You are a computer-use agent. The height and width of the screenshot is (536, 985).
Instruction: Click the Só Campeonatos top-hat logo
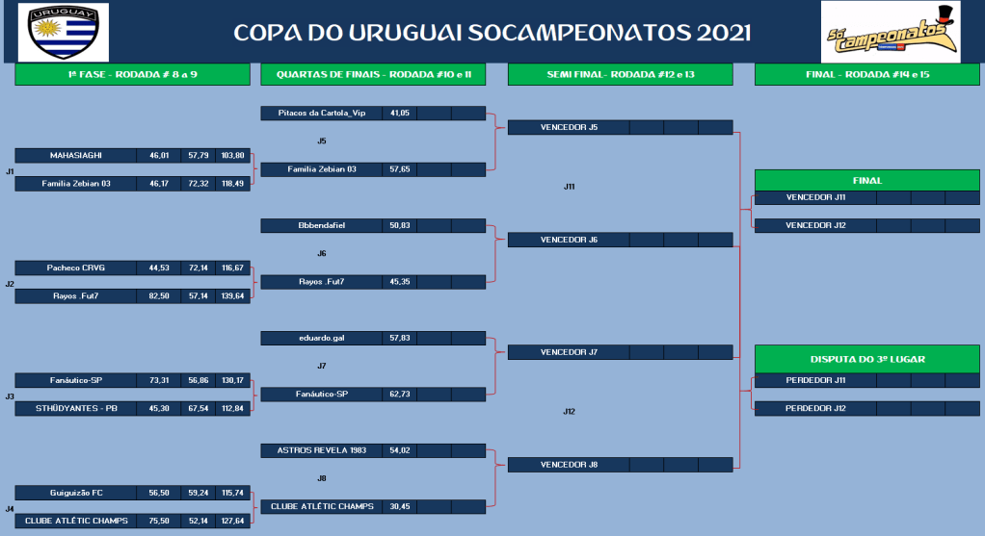pyautogui.click(x=890, y=33)
